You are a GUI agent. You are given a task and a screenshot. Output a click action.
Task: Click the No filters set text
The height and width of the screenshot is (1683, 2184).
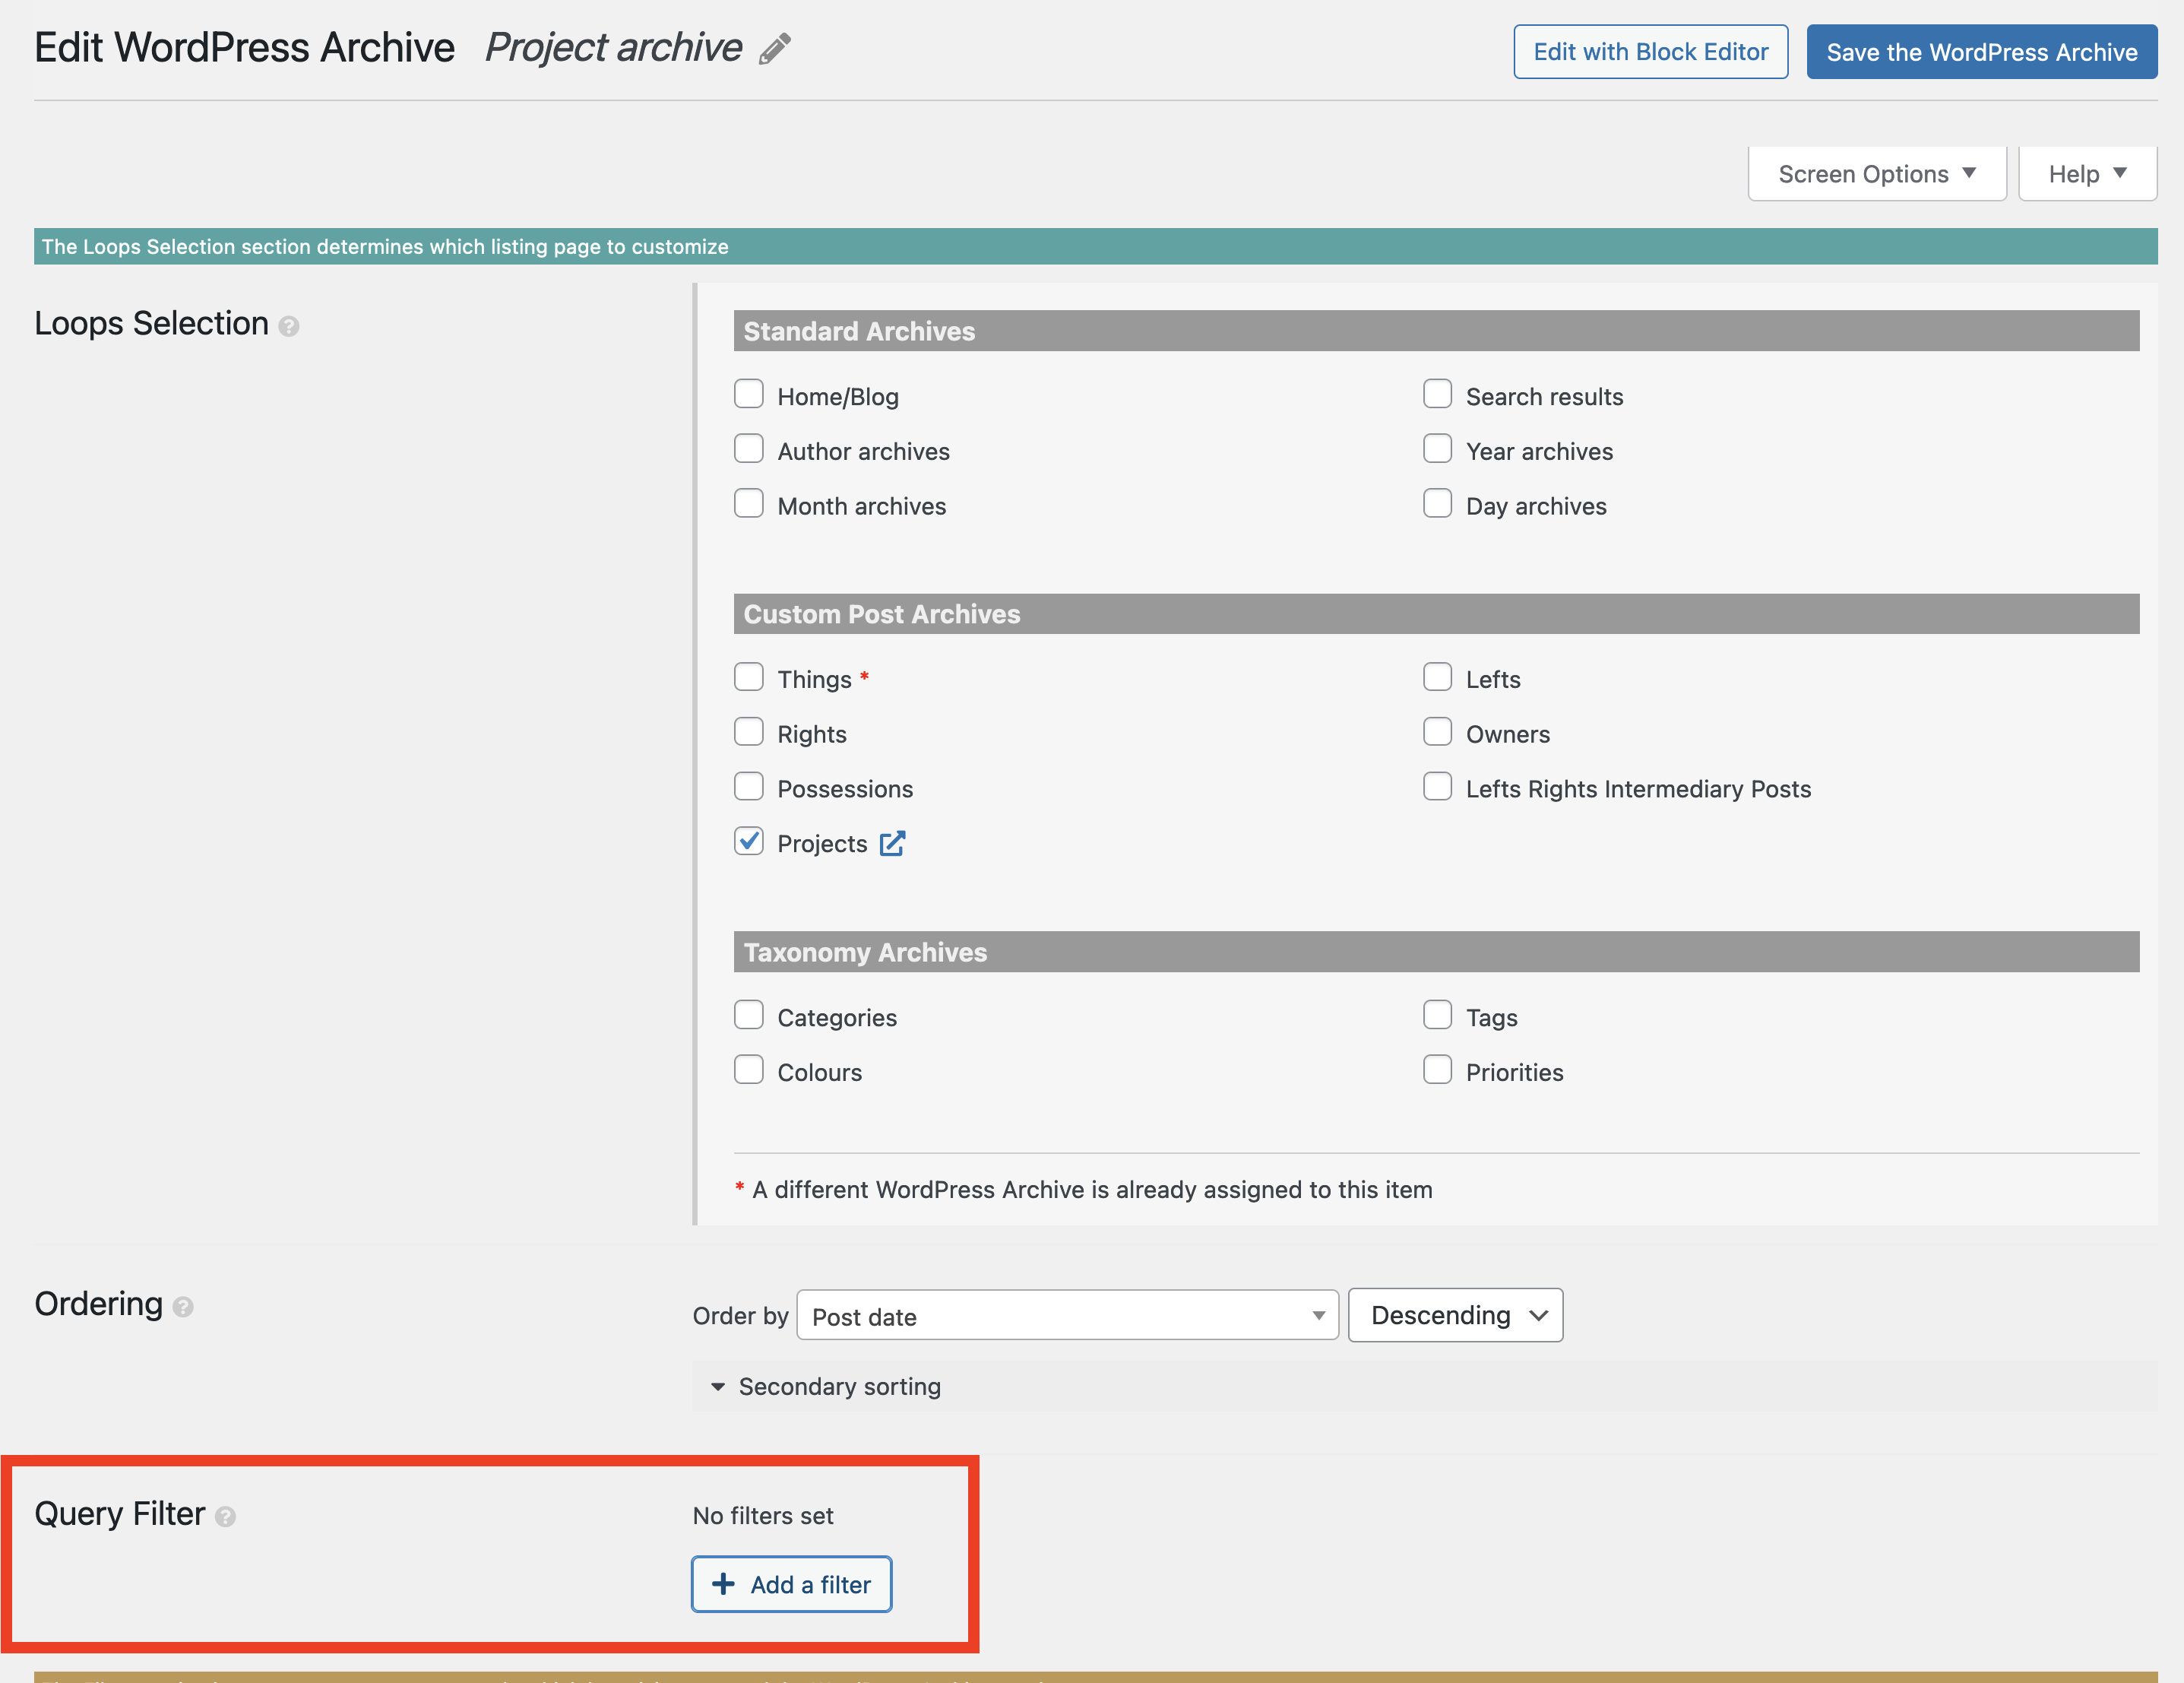(x=763, y=1516)
